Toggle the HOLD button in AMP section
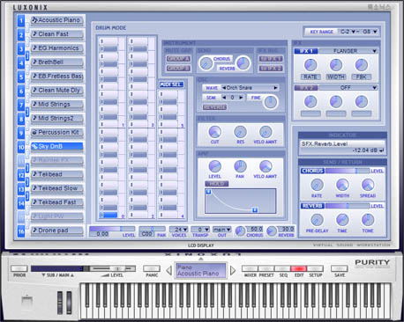This screenshot has height=322, width=404. pyautogui.click(x=217, y=184)
